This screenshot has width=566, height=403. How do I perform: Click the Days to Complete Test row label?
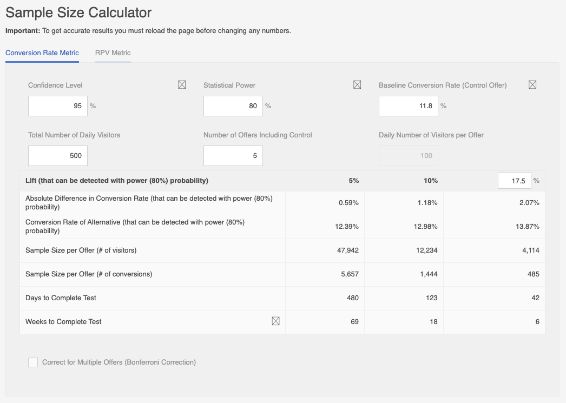click(61, 298)
